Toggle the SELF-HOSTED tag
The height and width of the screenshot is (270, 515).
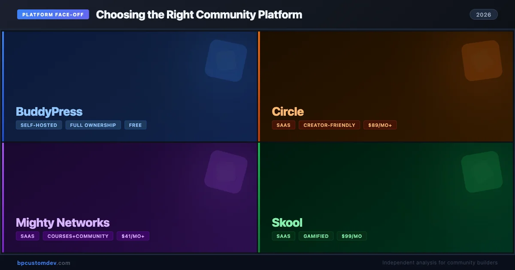(39, 125)
